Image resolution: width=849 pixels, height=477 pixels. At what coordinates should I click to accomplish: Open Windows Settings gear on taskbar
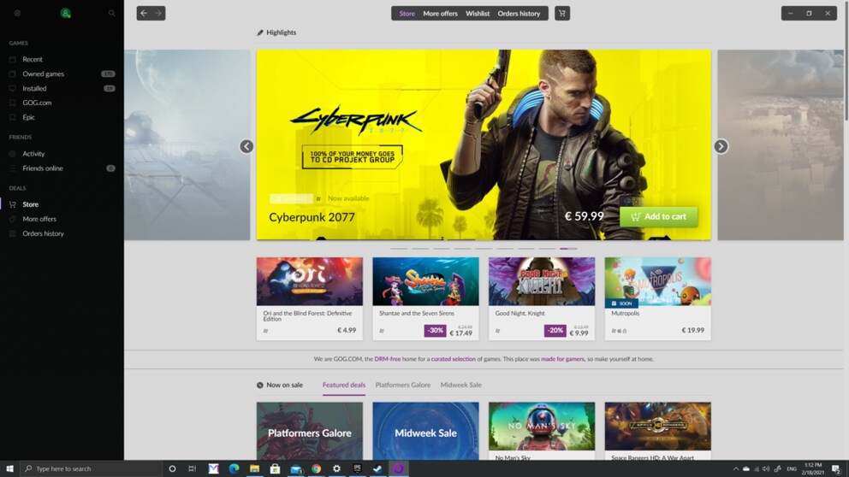pos(337,468)
